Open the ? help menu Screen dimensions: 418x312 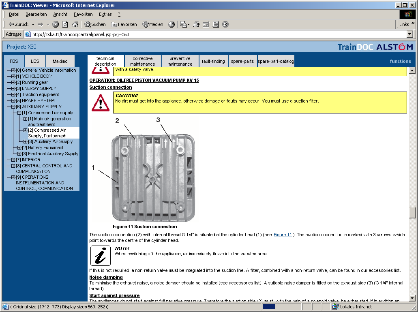tap(119, 14)
